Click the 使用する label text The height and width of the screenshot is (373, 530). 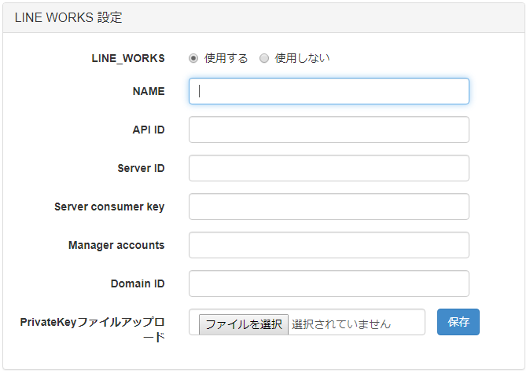[x=226, y=58]
